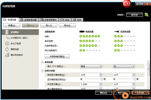
Task: Click AC dimmed brightness slider handle
Action: click(135, 79)
